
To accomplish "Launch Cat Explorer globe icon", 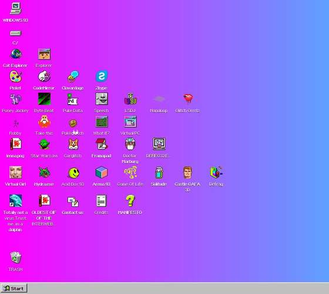I will click(15, 54).
